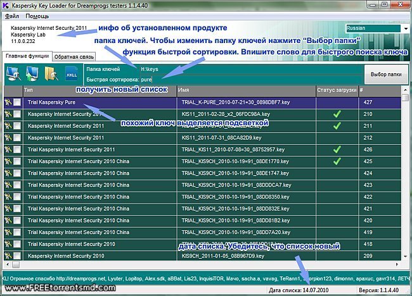Click the Выбор папки button
The height and width of the screenshot is (296, 412).
coord(386,75)
